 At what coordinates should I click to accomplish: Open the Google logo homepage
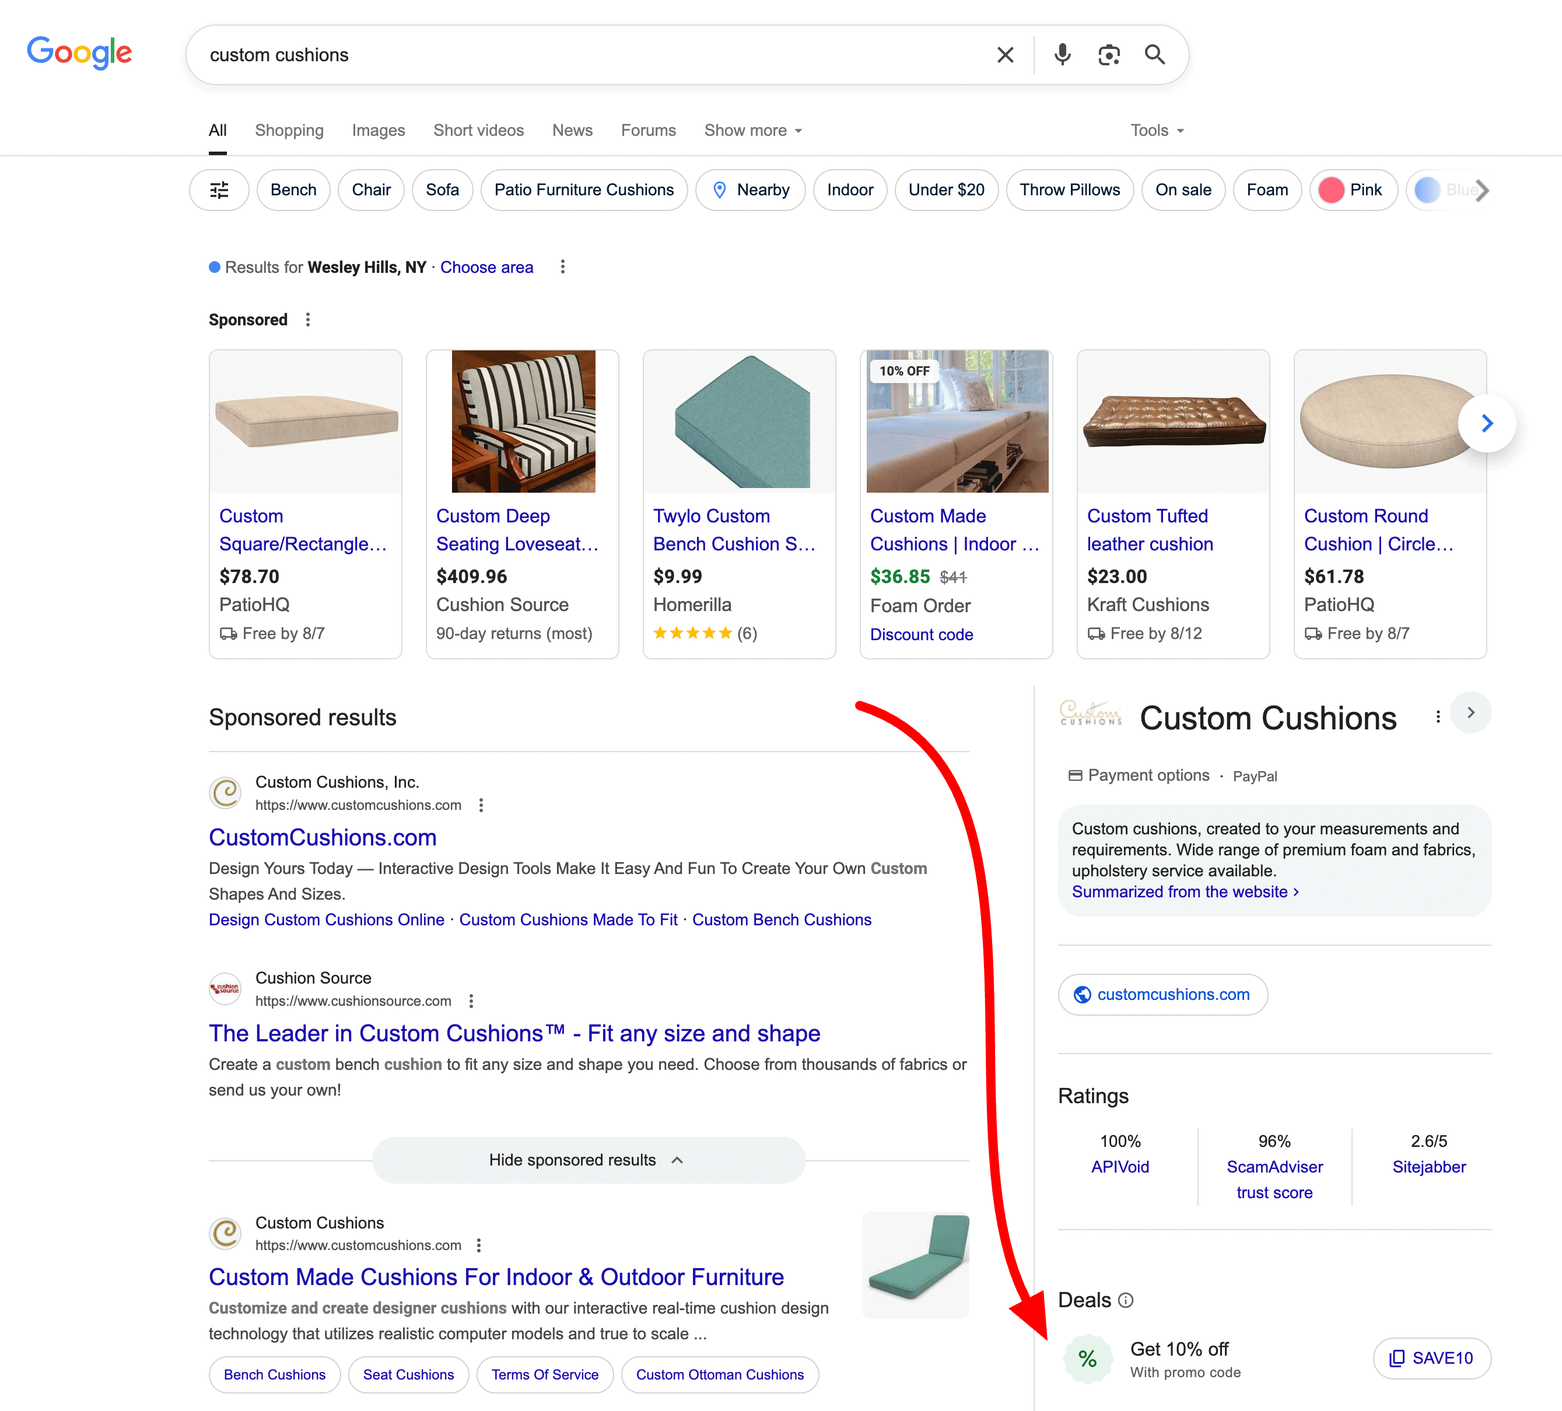click(80, 52)
